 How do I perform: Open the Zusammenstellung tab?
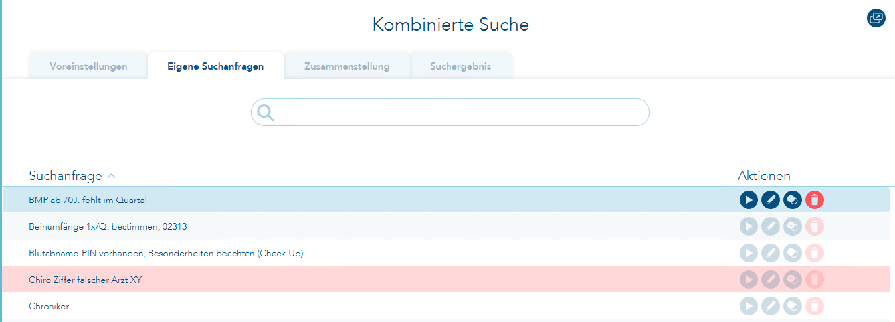click(347, 66)
